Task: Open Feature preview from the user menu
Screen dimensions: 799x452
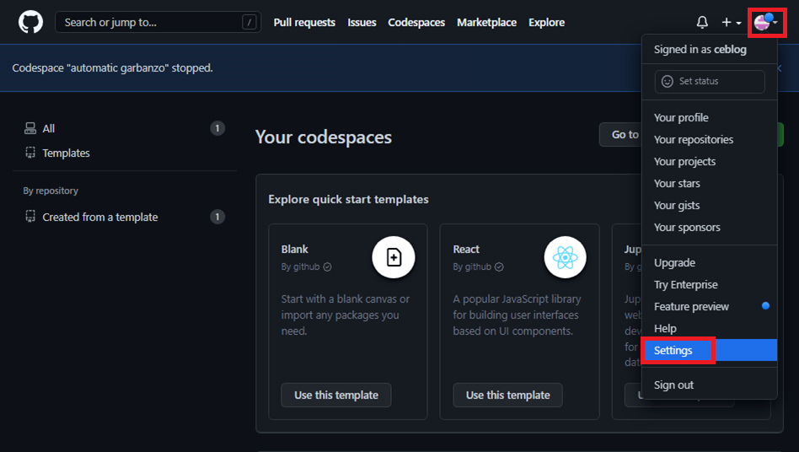Action: [709, 307]
